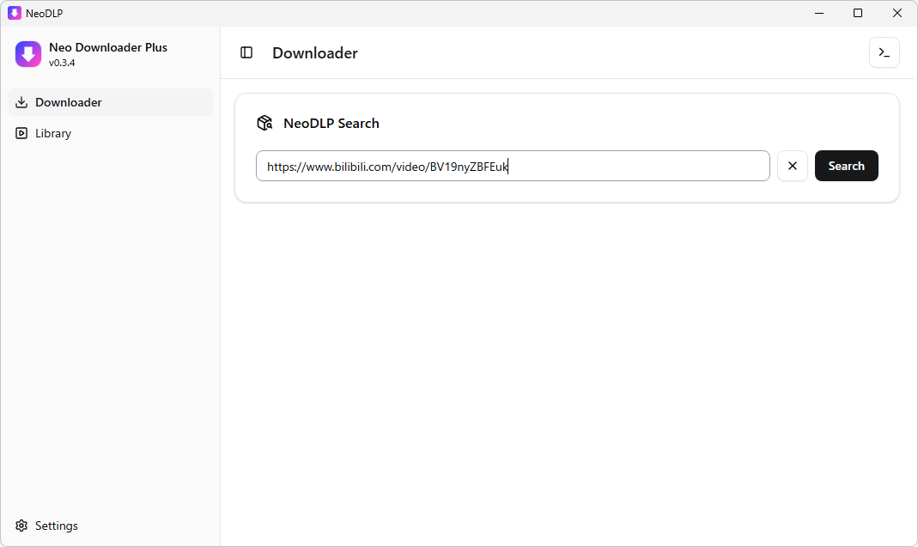Open the terminal log console button

coord(884,53)
